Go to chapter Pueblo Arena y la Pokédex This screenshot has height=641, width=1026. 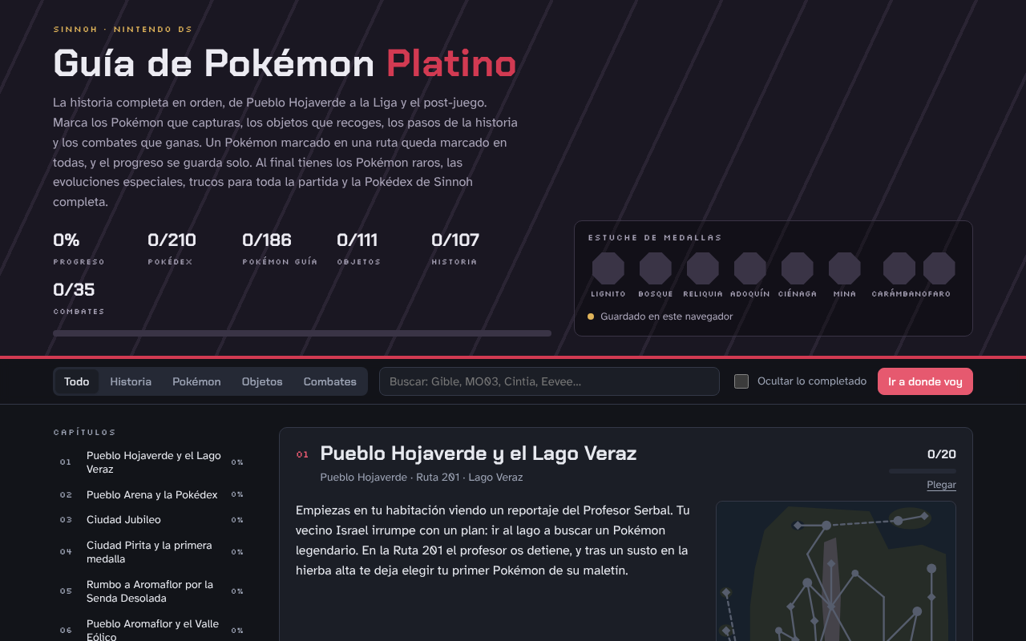pyautogui.click(x=151, y=495)
